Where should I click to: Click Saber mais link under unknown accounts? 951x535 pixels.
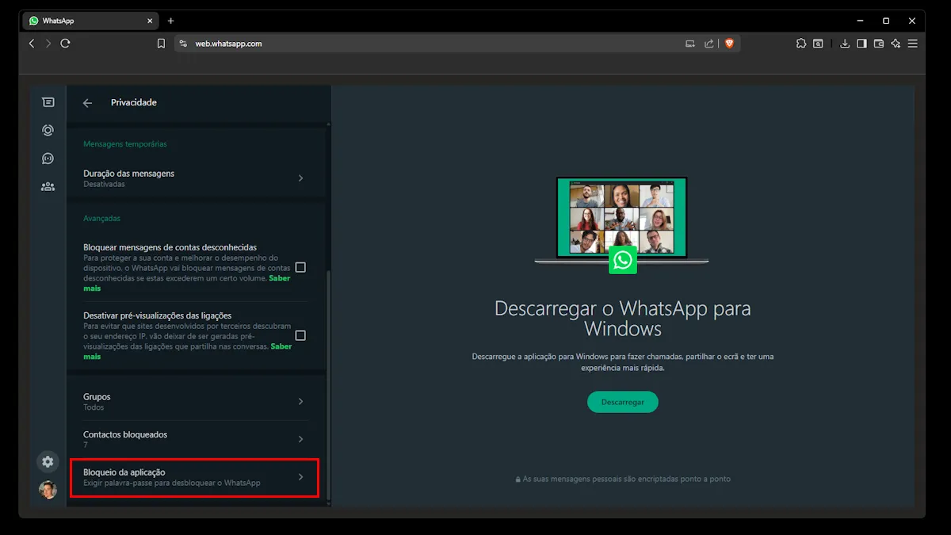click(x=279, y=278)
